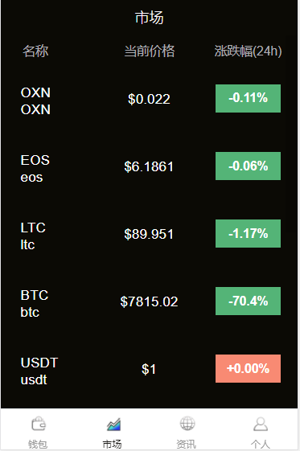Switch to the 钱包 tab label
The width and height of the screenshot is (300, 451).
38,444
